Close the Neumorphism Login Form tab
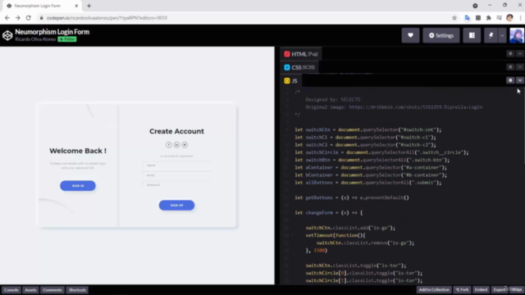 (76, 6)
